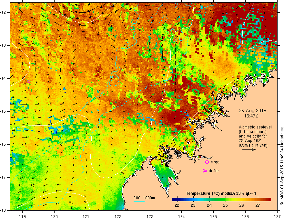Click latitude axis label -14

click(4, 78)
